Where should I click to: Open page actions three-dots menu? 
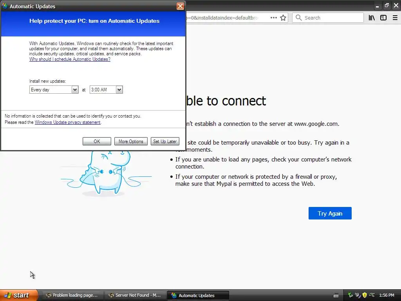274,18
